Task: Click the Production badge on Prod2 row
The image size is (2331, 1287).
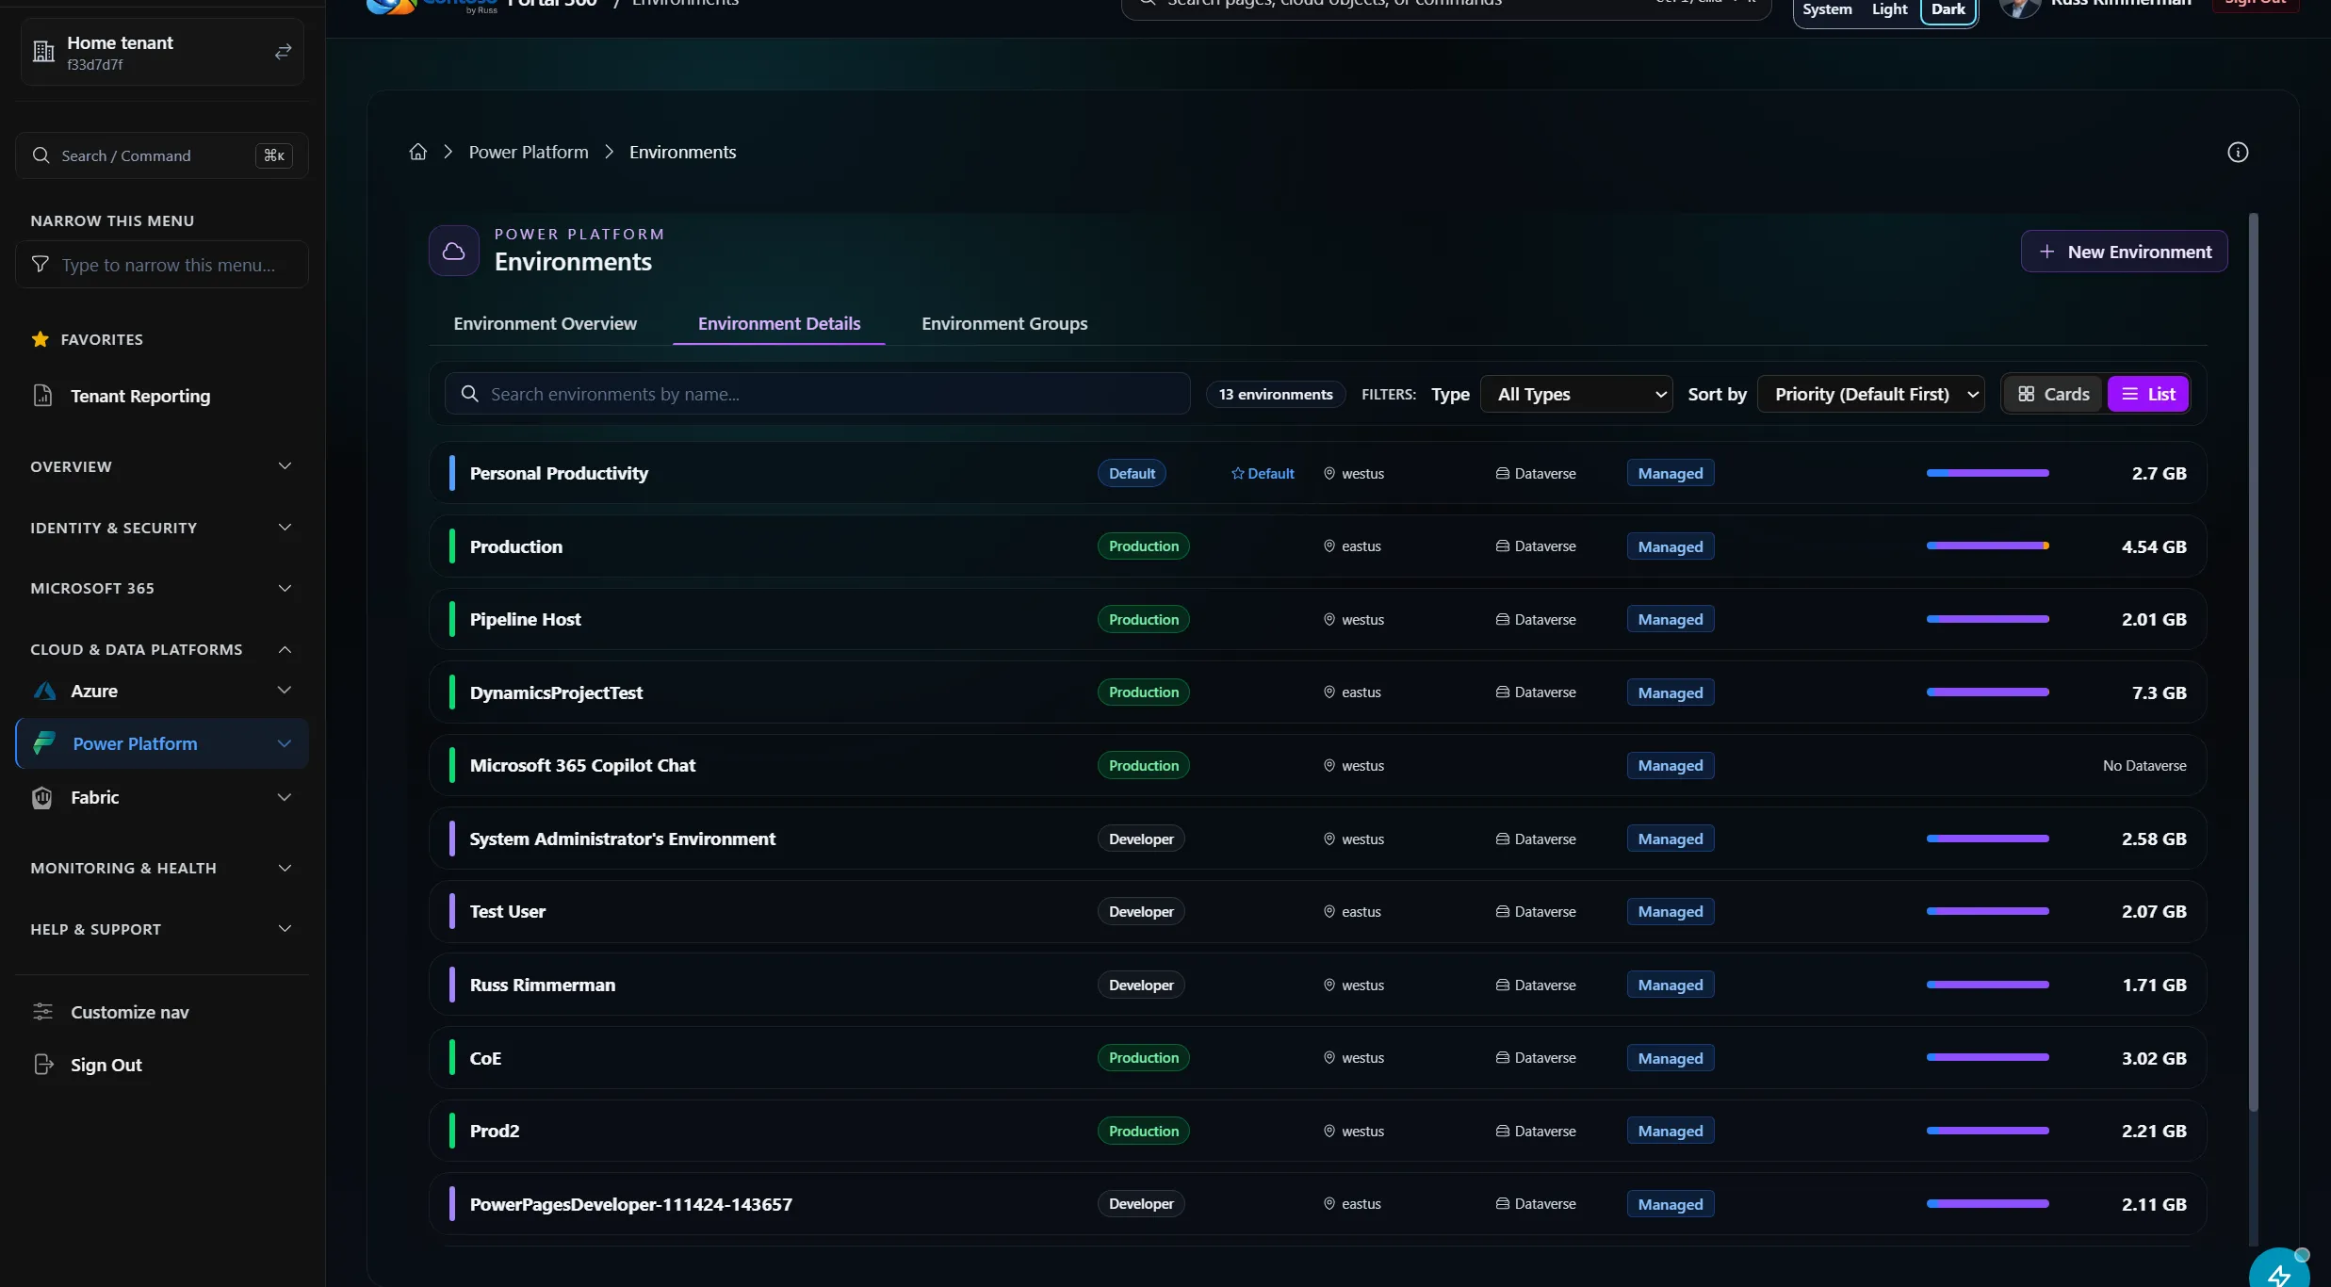Action: 1143,1131
